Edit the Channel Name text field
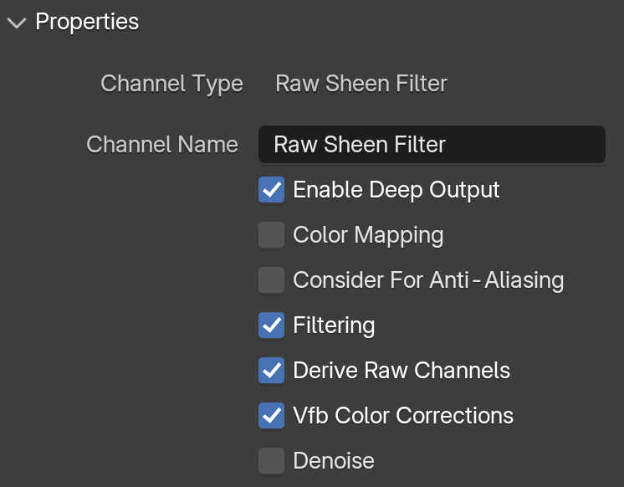Screen dimensions: 624x487 432,144
